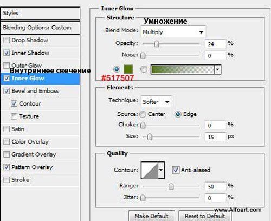
Task: Select Blending Options: Custom
Action: coord(40,28)
